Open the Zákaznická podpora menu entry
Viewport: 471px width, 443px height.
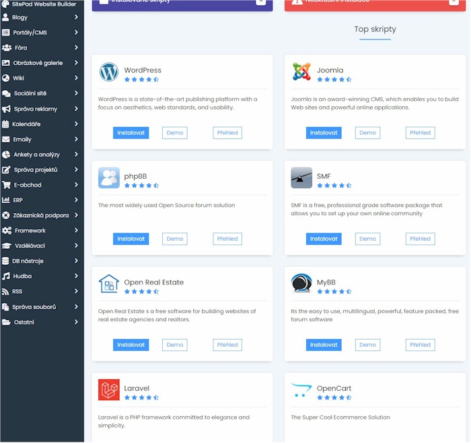click(x=42, y=215)
